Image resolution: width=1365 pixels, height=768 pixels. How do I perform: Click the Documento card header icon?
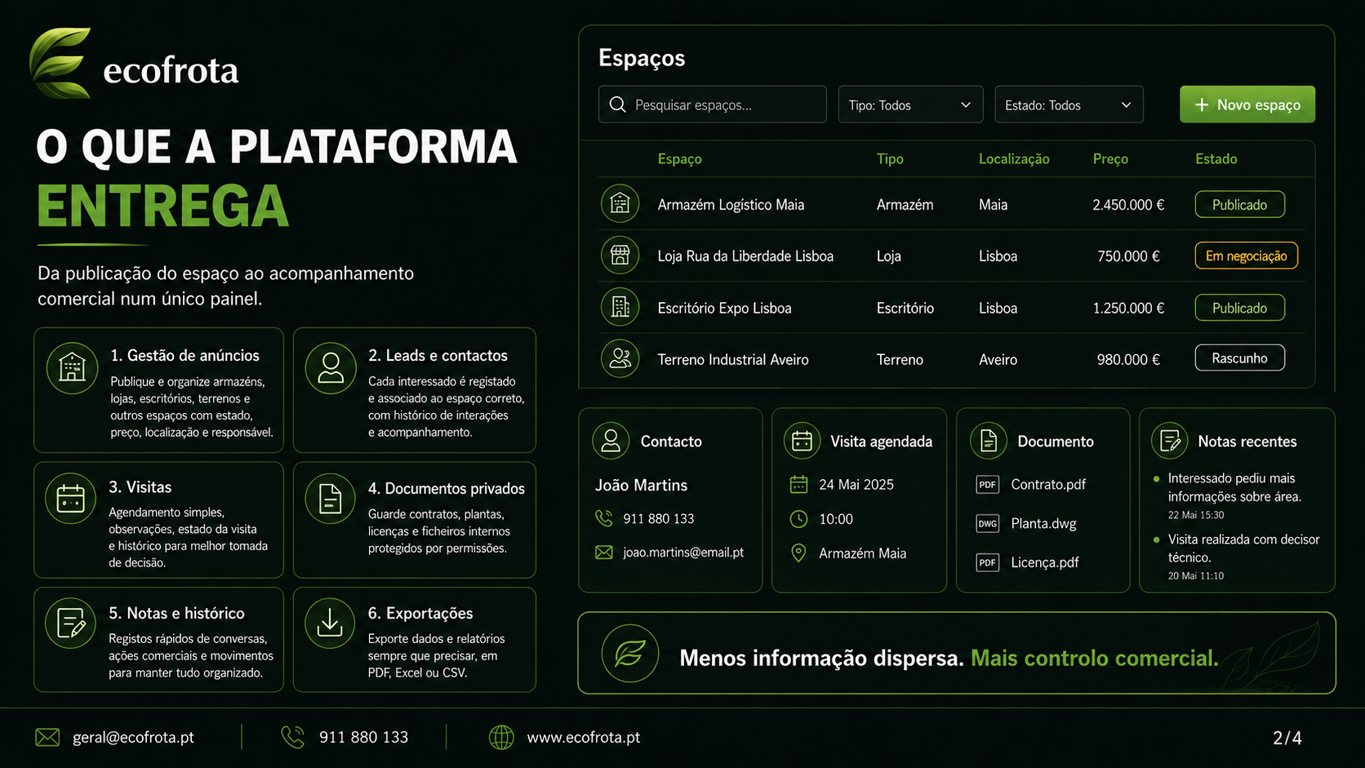tap(989, 441)
